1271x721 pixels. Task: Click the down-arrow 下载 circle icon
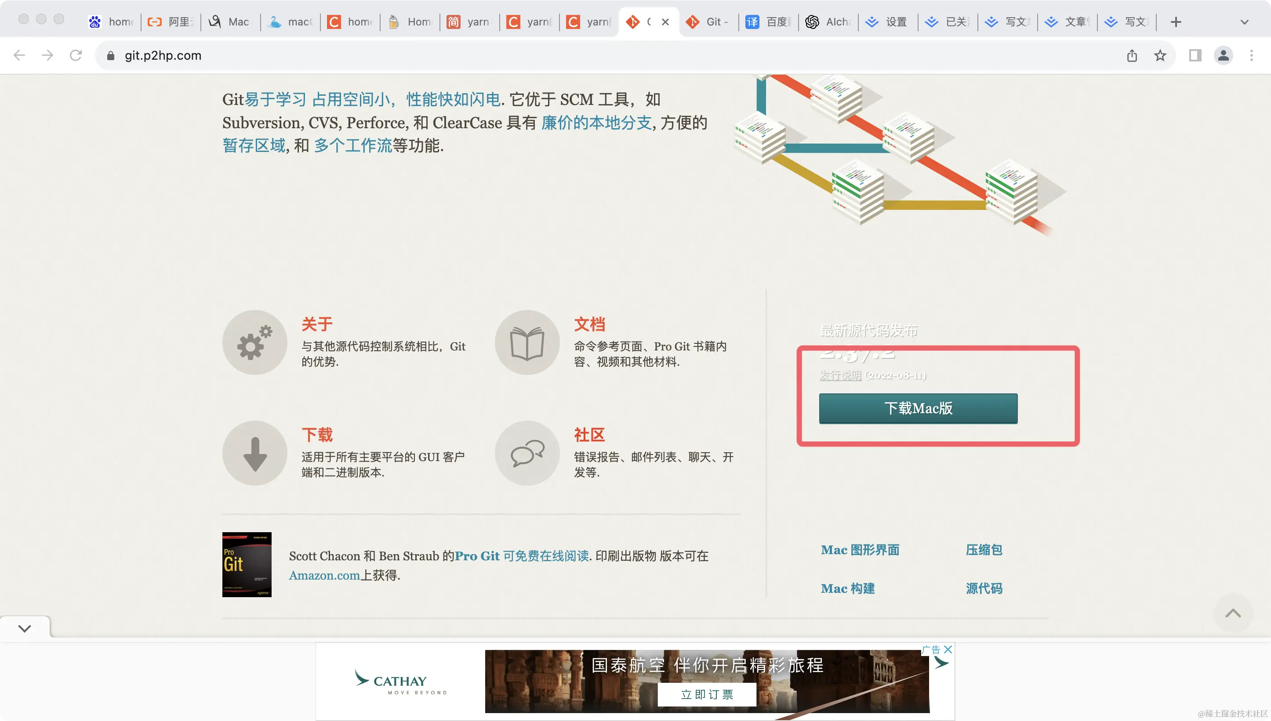[255, 453]
